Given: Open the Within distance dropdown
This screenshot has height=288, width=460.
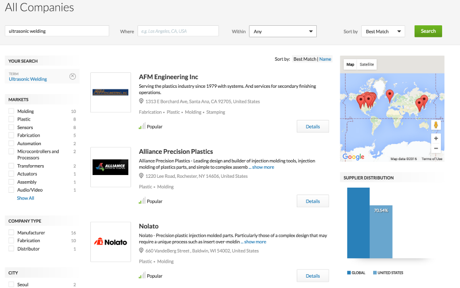Looking at the screenshot, I should [x=283, y=32].
